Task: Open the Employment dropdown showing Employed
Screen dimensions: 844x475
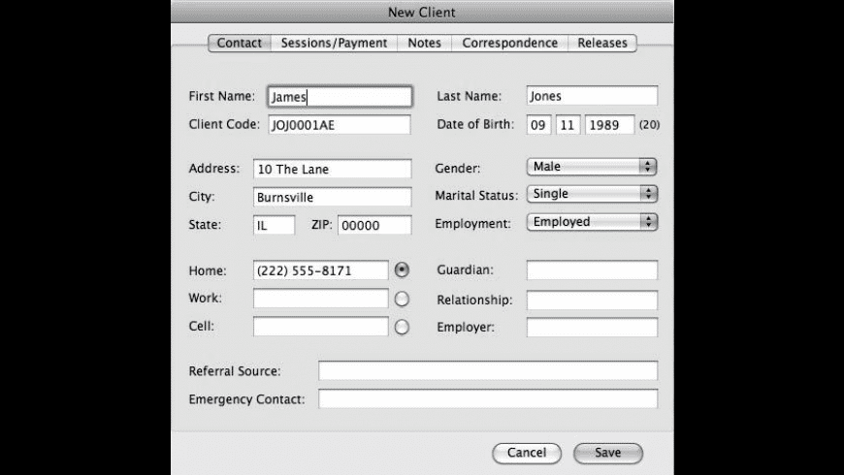Action: click(x=592, y=222)
